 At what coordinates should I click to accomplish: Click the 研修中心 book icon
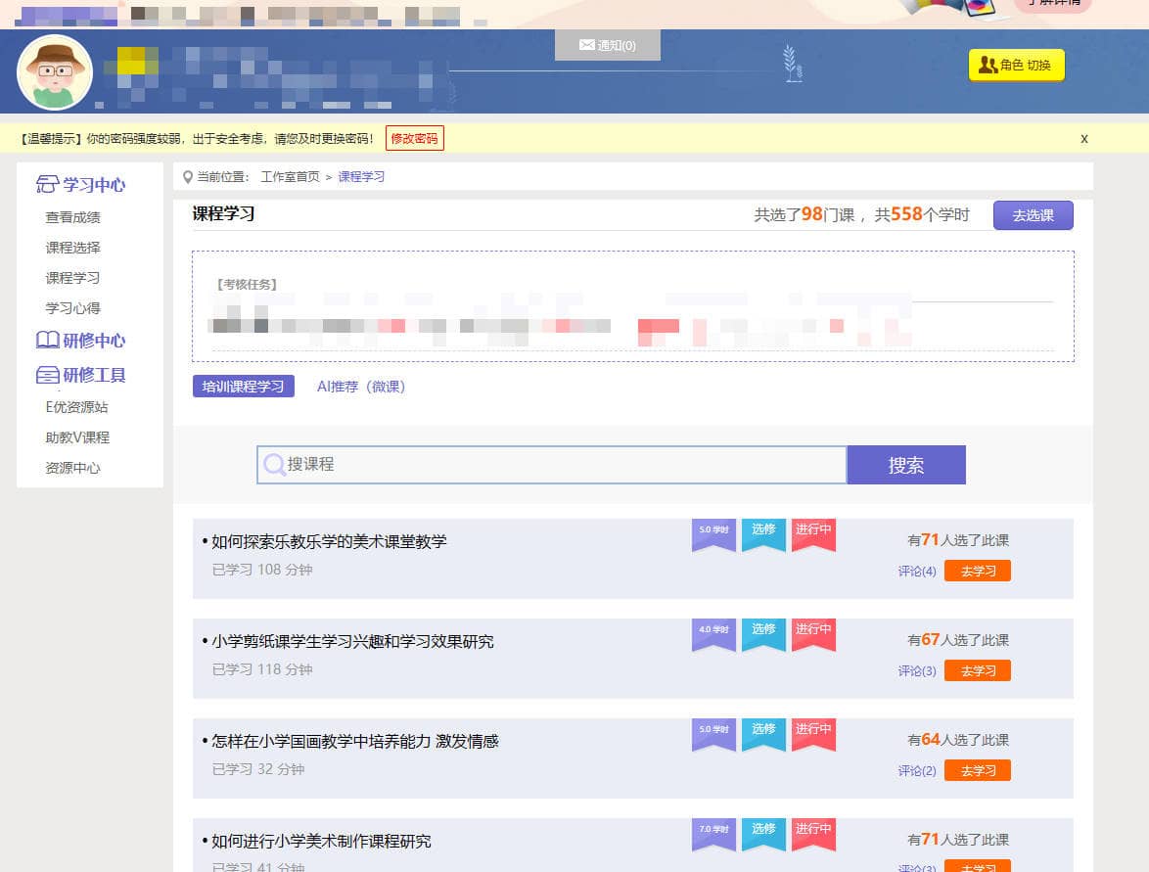point(47,341)
